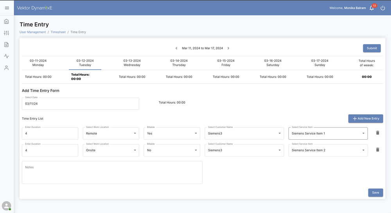Viewport: 391px width, 213px height.
Task: Select the 03-14-2024 Thursday tab
Action: (x=179, y=63)
